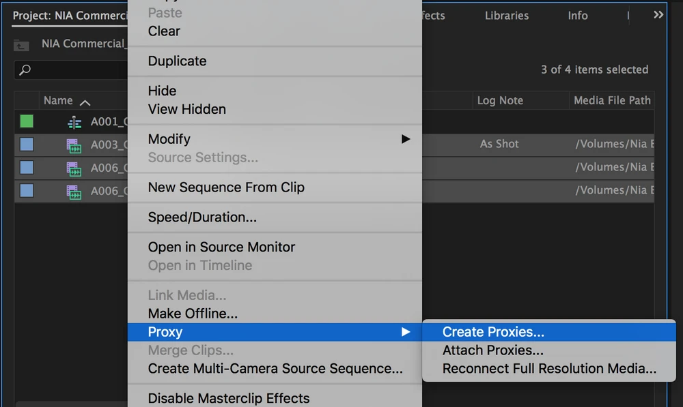The image size is (683, 407).
Task: Switch to the Libraries tab
Action: (507, 16)
